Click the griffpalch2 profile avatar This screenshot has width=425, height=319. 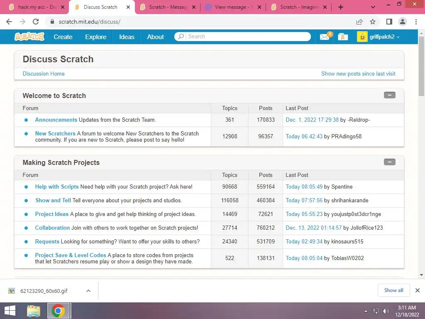(362, 37)
